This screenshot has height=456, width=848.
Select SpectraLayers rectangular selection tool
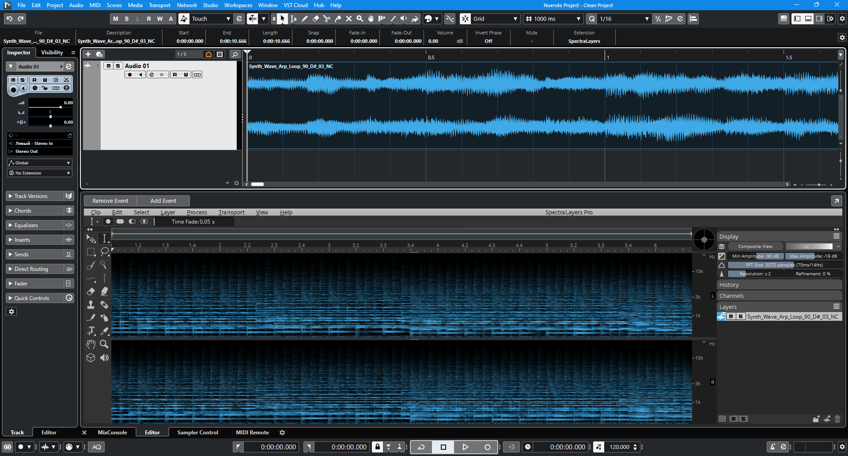(91, 252)
